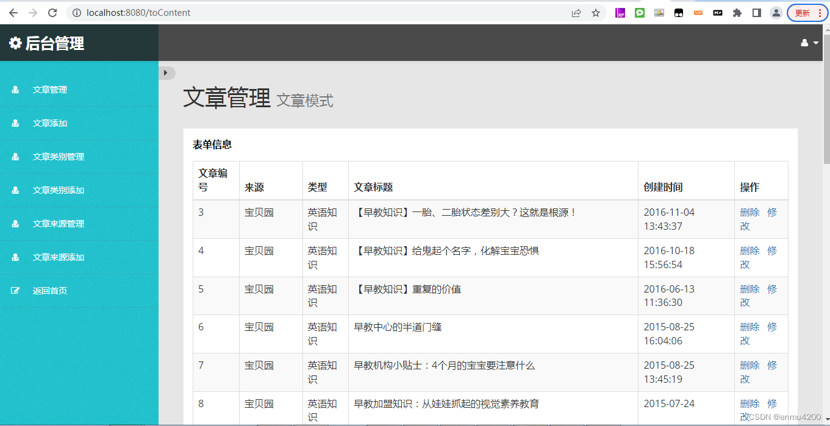Click 删除 for article number 7
830x426 pixels.
pos(750,365)
